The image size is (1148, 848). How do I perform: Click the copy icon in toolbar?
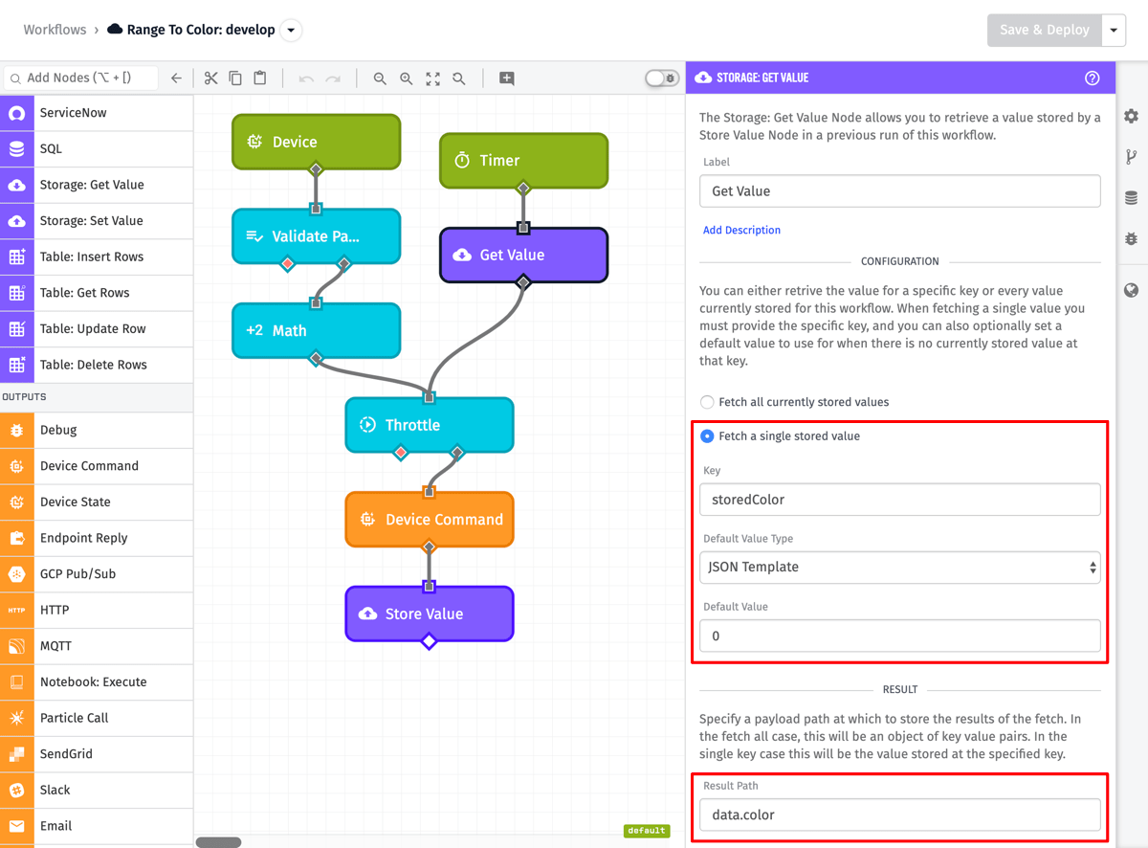[235, 78]
